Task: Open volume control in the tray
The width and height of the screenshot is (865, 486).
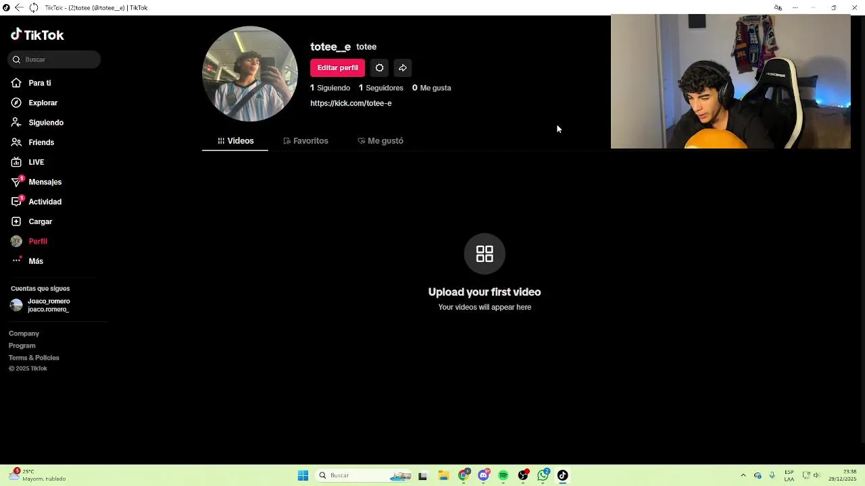Action: [816, 476]
